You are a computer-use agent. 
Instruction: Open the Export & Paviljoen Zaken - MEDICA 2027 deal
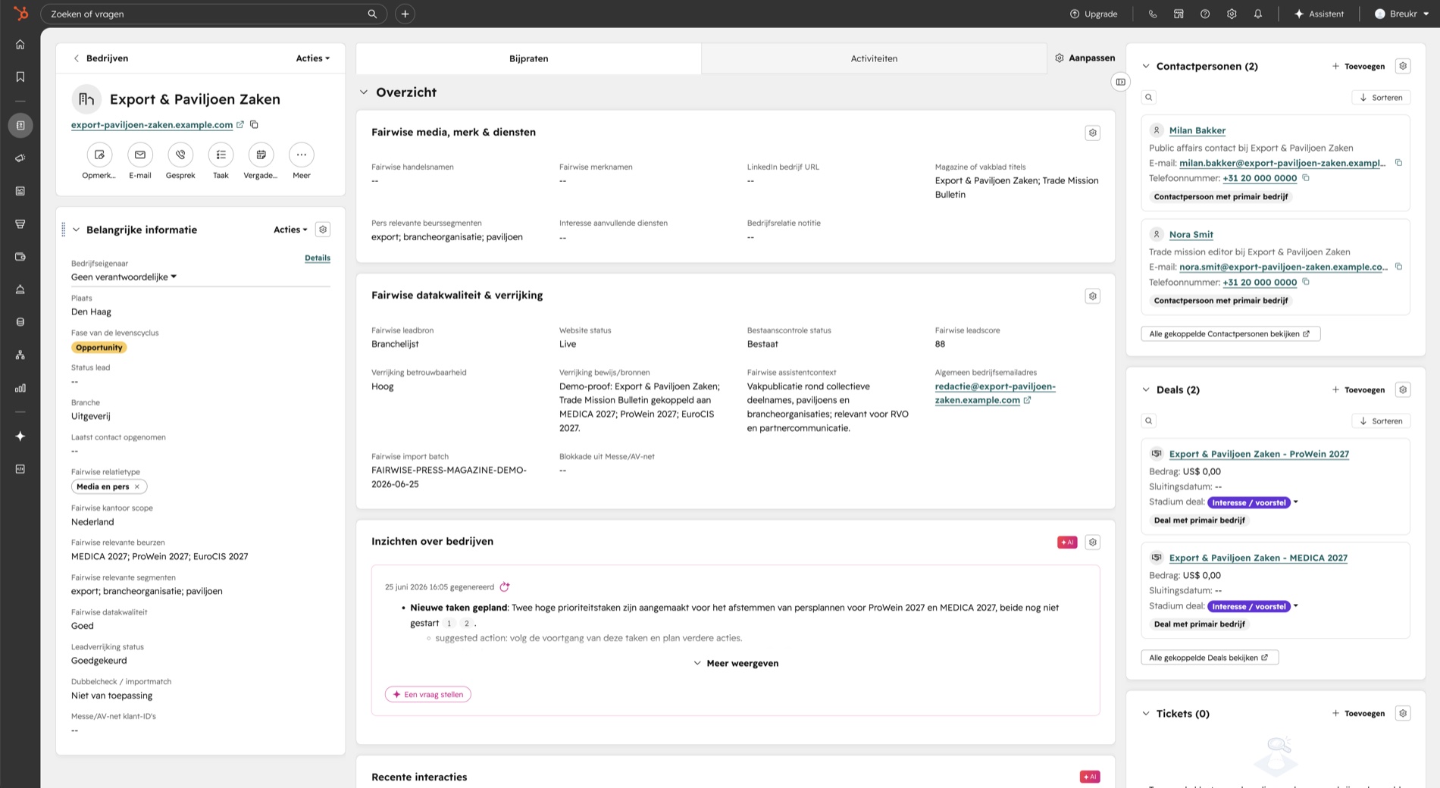click(1258, 558)
